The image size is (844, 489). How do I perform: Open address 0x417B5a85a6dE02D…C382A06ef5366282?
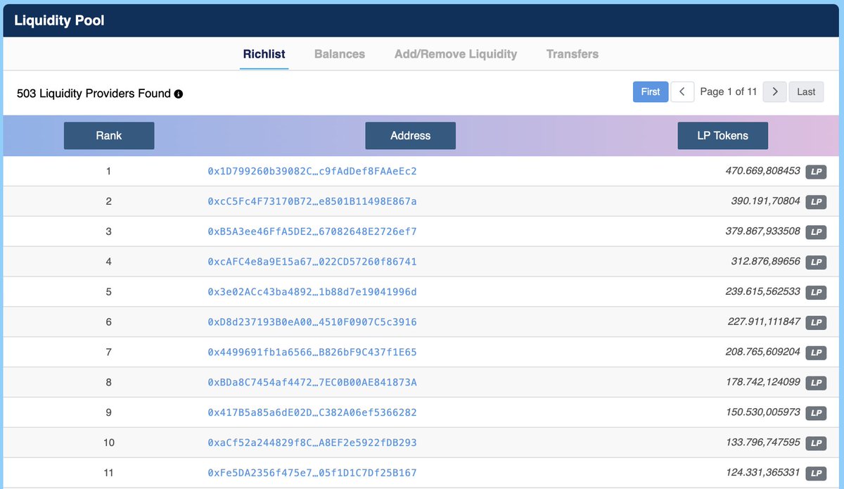point(312,413)
